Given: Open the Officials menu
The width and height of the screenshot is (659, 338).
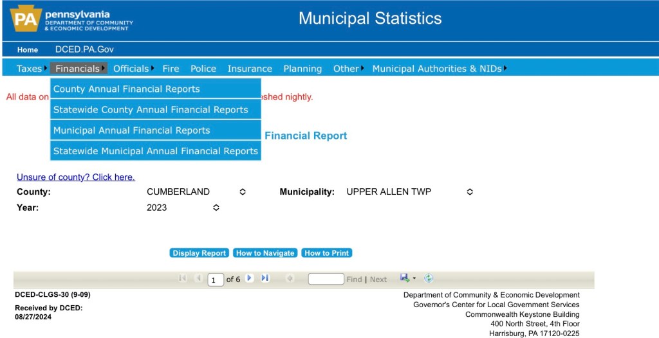Looking at the screenshot, I should click(x=131, y=69).
